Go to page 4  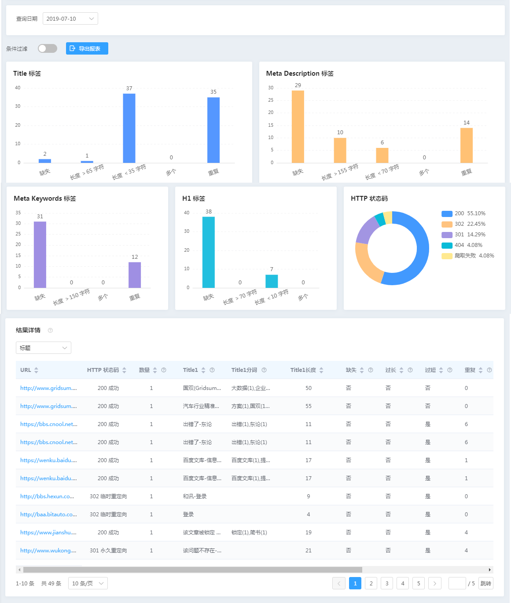tap(403, 583)
